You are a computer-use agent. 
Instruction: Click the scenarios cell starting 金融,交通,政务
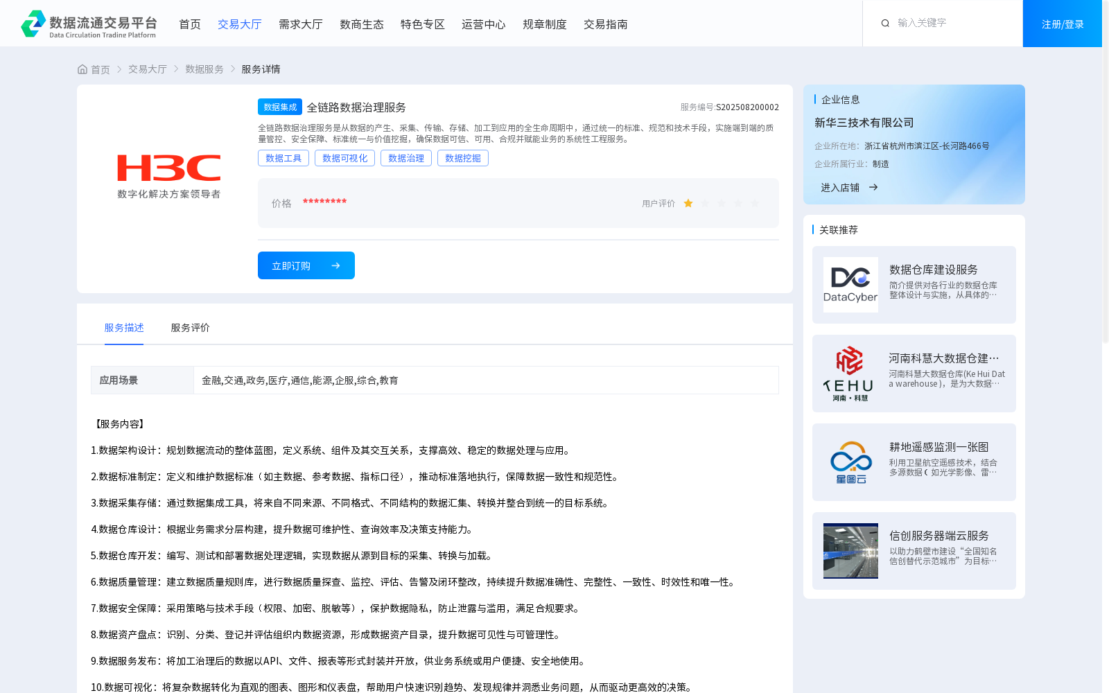(486, 380)
